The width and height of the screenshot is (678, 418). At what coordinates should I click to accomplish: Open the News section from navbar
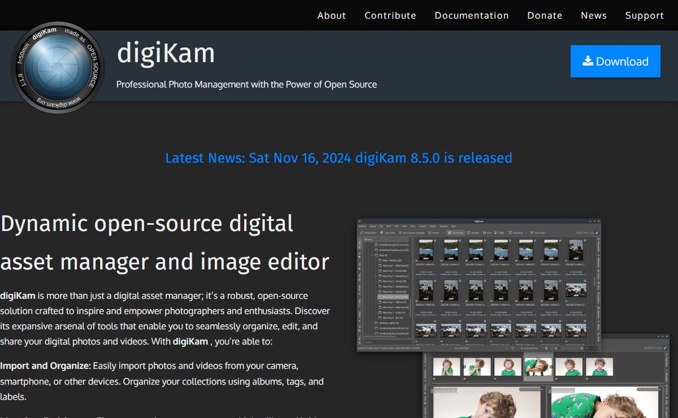[594, 15]
